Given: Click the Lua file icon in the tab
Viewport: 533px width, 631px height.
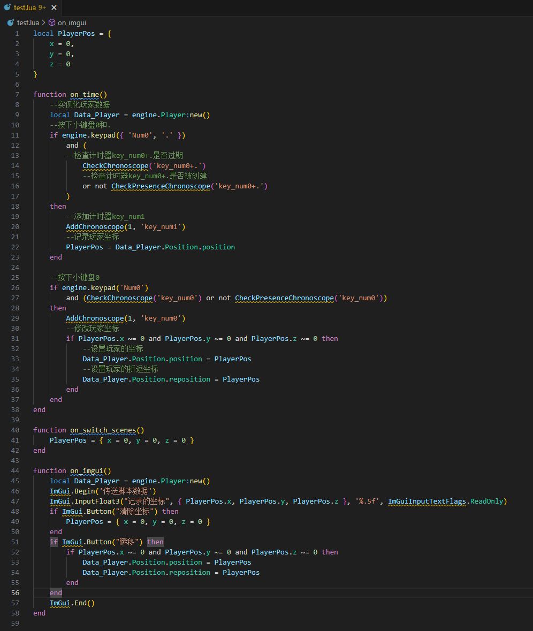Looking at the screenshot, I should pyautogui.click(x=9, y=7).
